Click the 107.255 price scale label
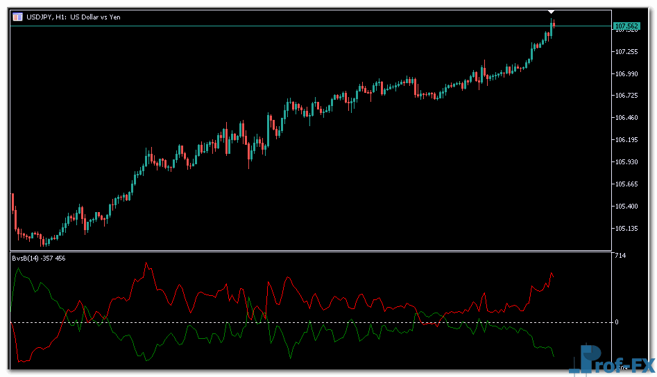The width and height of the screenshot is (657, 377). 626,52
